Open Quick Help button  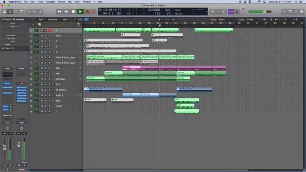tap(16, 11)
